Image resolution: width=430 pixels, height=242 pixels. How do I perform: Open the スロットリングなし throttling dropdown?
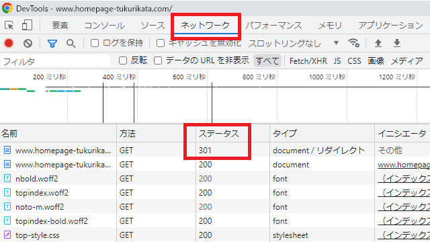[x=294, y=43]
